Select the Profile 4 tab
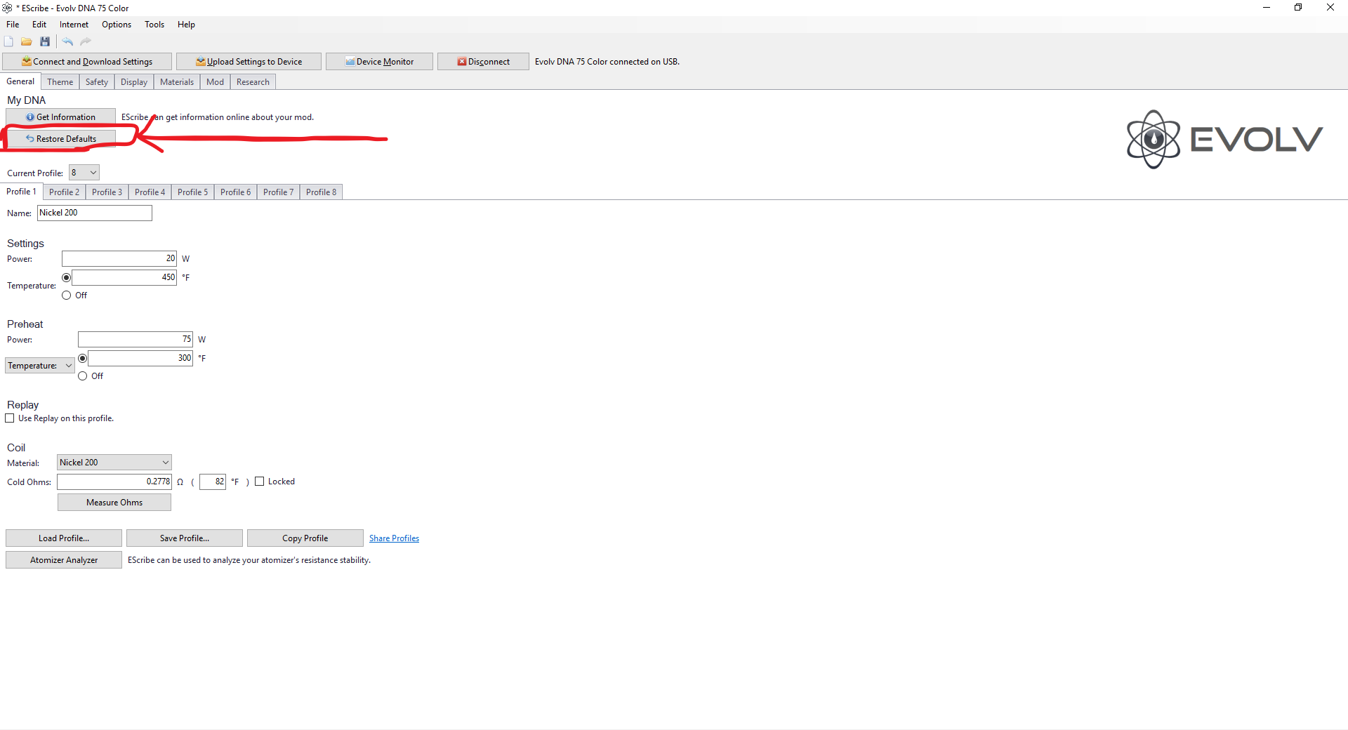Image resolution: width=1348 pixels, height=730 pixels. point(150,192)
